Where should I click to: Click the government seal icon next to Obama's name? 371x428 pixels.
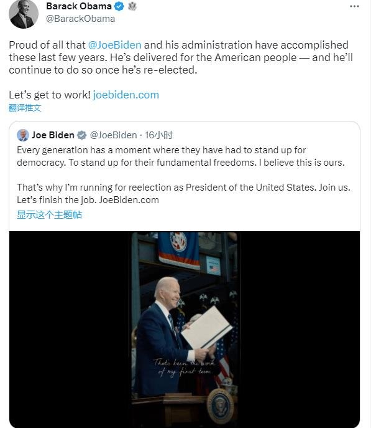pyautogui.click(x=132, y=6)
